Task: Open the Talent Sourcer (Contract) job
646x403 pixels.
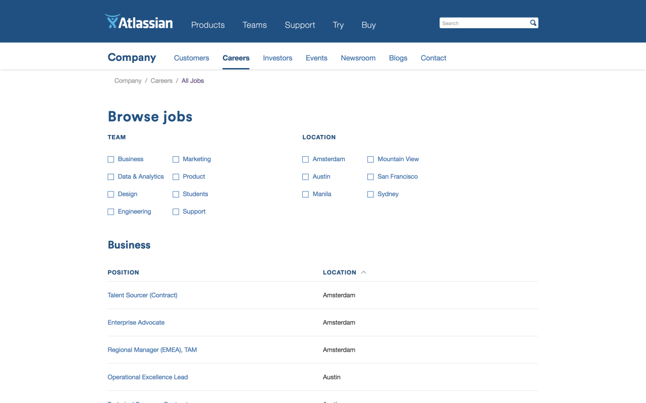Action: coord(142,295)
